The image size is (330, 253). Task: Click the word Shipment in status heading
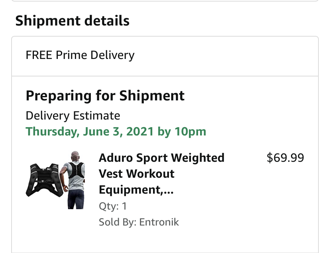click(x=152, y=96)
